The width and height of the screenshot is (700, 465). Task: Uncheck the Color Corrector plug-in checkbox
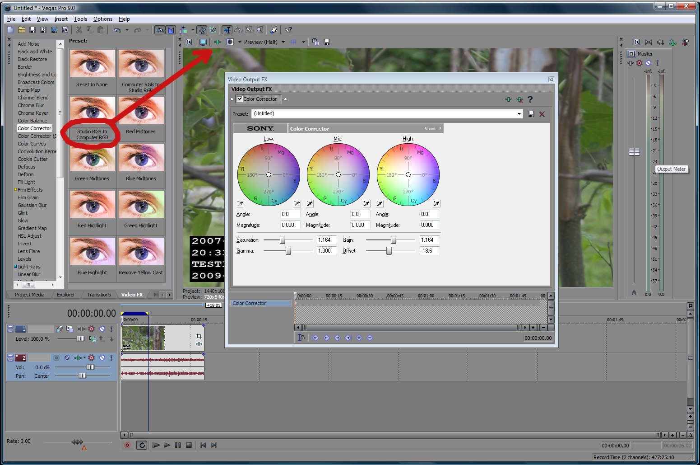pyautogui.click(x=240, y=99)
